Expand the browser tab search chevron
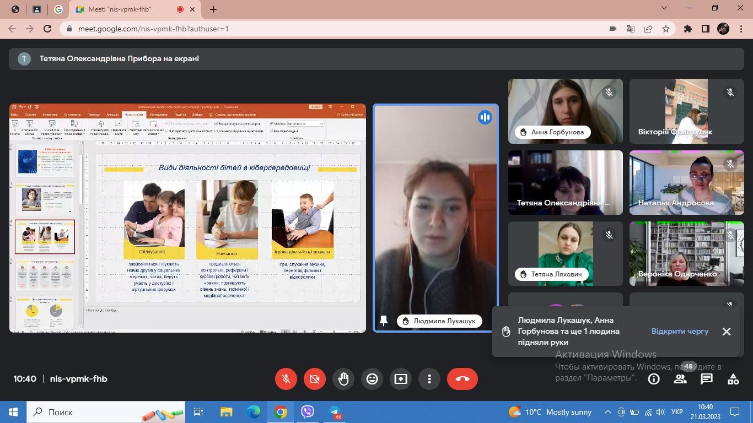753x423 pixels. [664, 8]
